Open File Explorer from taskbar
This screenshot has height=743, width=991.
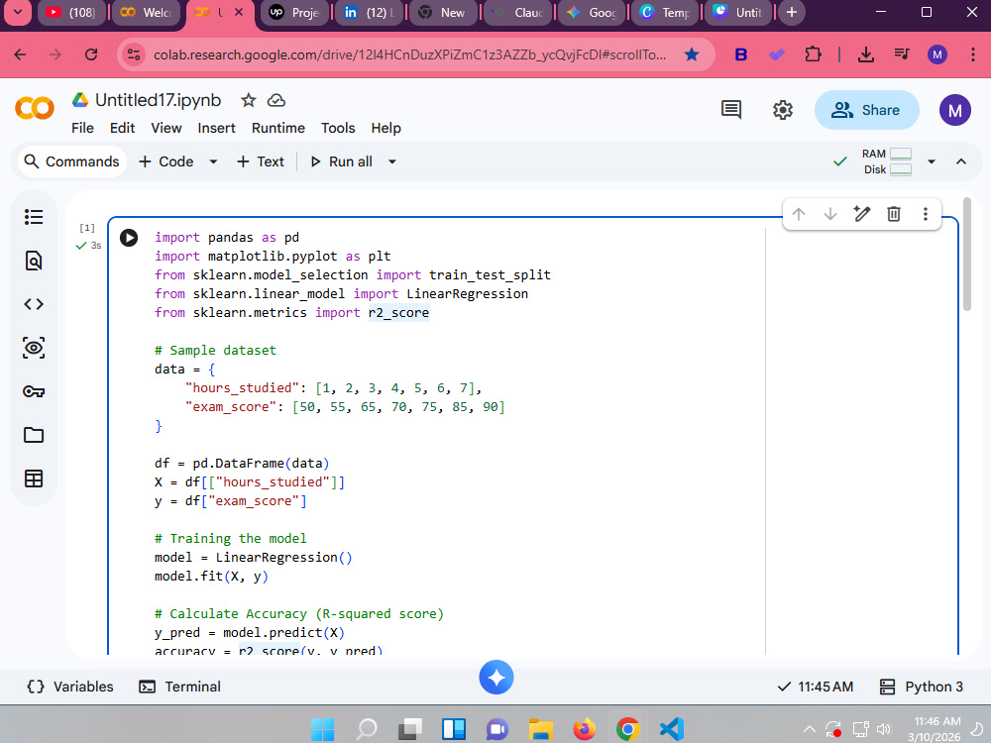coord(540,729)
